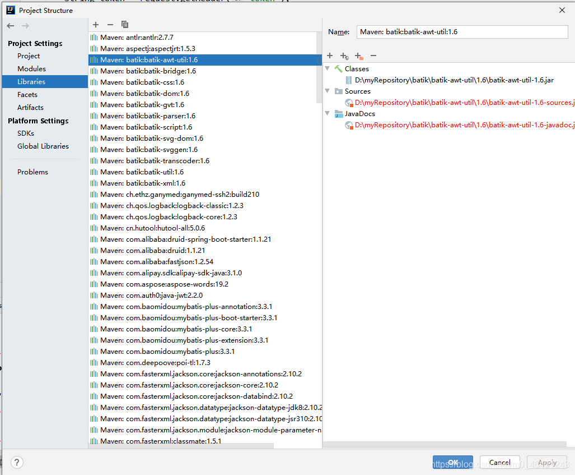Click the library icon beside java-jwt:2.2.0

coord(94,296)
